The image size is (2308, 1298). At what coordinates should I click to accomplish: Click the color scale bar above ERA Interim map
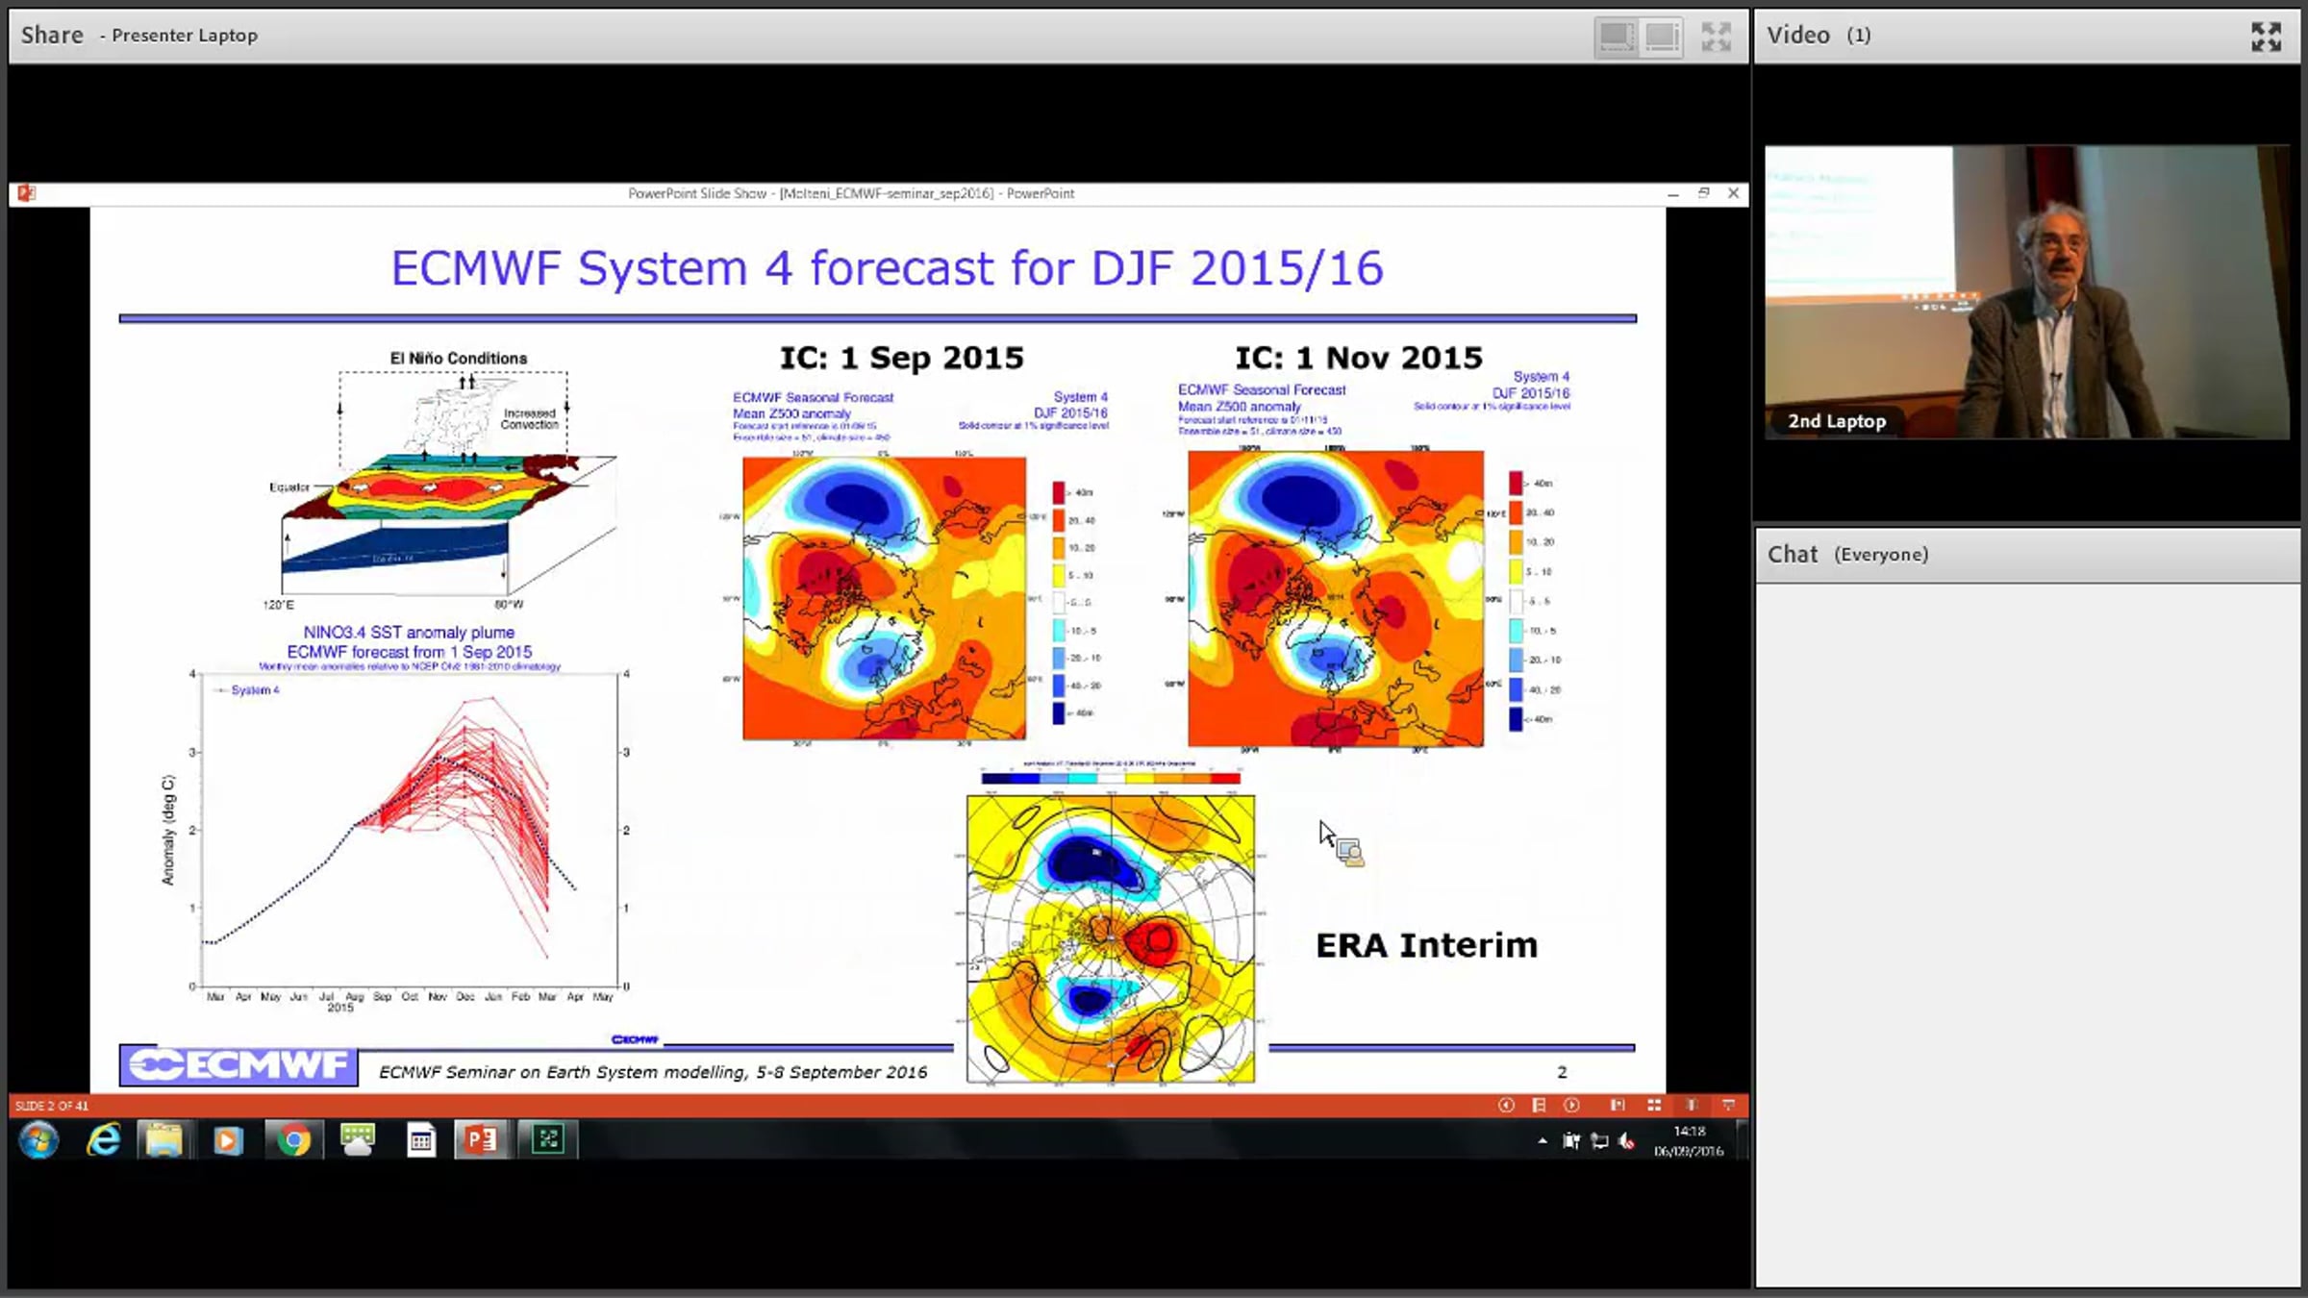click(1110, 778)
